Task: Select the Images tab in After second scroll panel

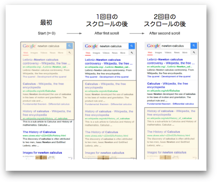Action: tap(159, 53)
